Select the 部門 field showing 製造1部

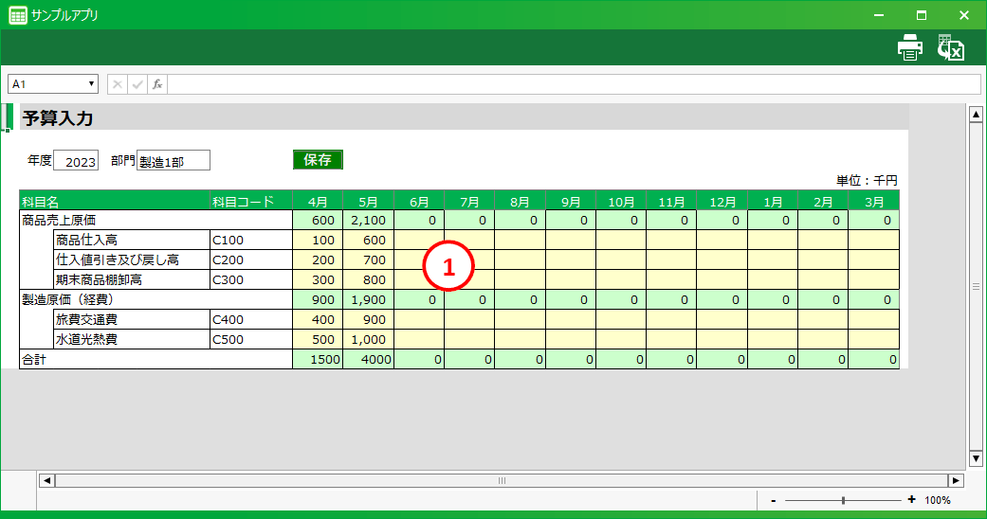173,162
